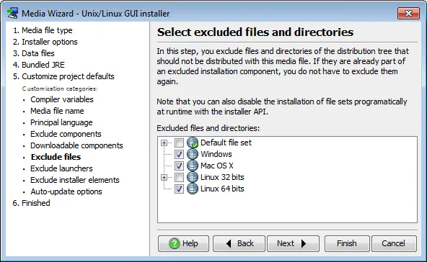The width and height of the screenshot is (427, 262).
Task: Click the Finish button
Action: [347, 243]
